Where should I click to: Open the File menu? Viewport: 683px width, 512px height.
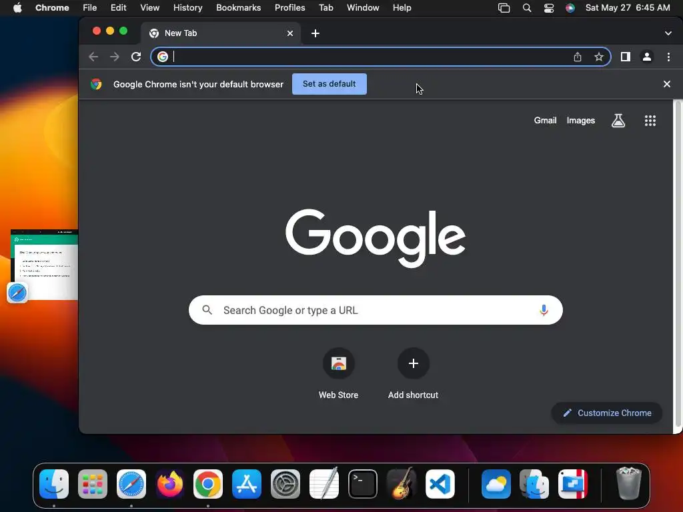point(90,8)
